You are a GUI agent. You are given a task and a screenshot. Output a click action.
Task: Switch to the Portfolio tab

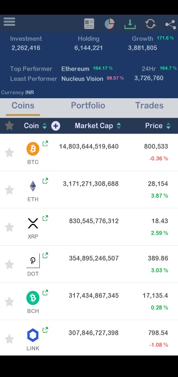88,105
